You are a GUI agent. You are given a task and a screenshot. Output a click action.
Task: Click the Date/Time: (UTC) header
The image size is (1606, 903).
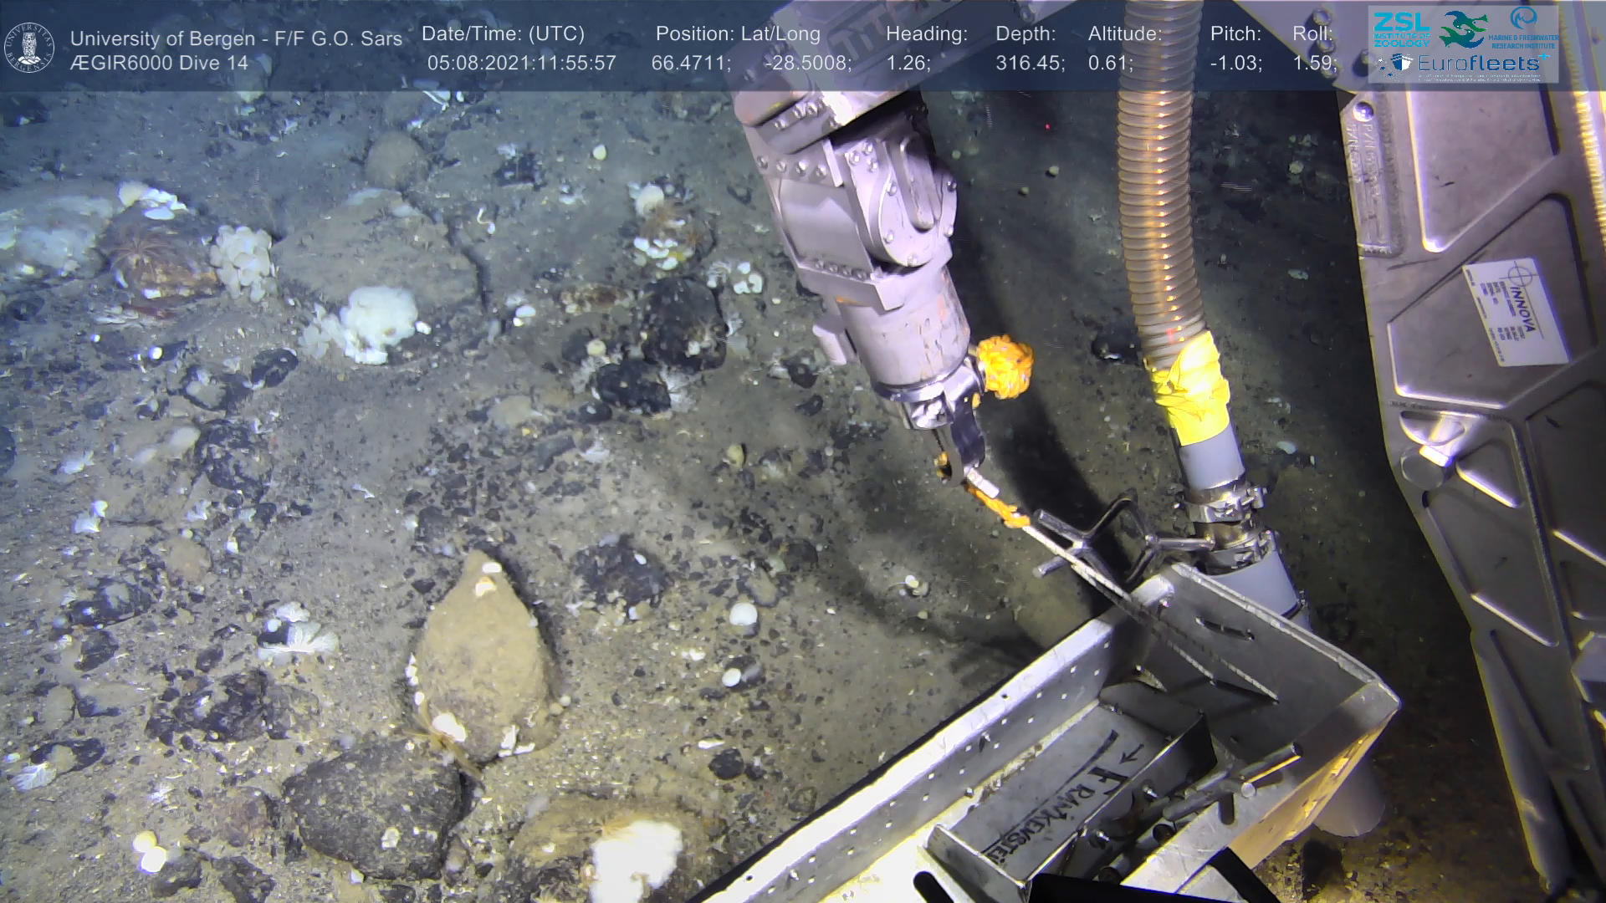click(x=503, y=34)
